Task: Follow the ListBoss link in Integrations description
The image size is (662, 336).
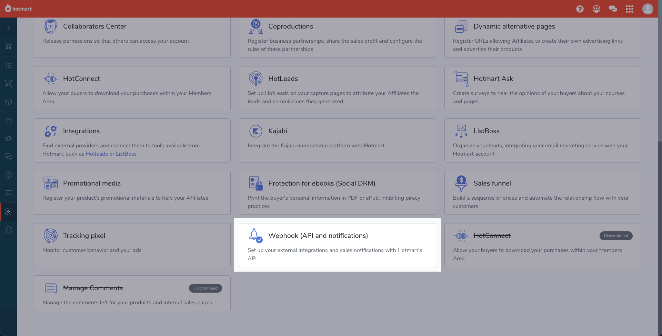Action: coord(126,154)
